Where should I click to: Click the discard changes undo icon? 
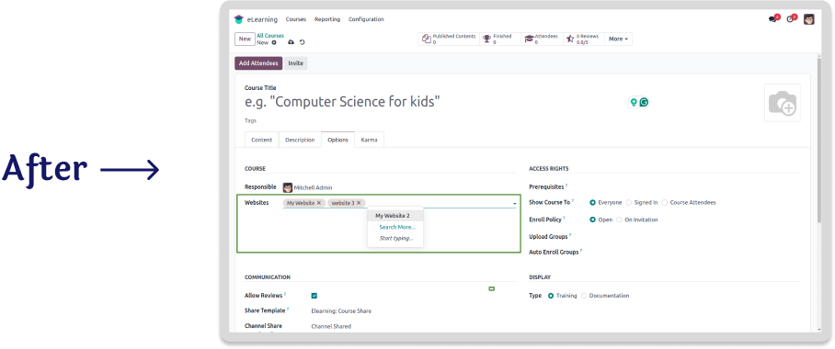pyautogui.click(x=302, y=42)
